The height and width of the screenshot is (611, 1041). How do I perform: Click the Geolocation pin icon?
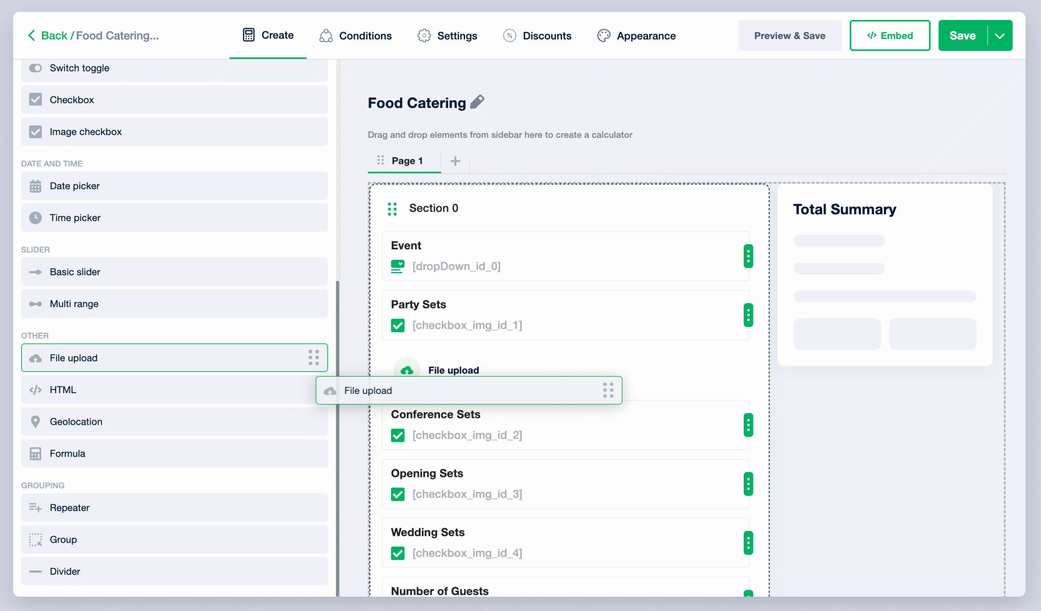tap(35, 422)
